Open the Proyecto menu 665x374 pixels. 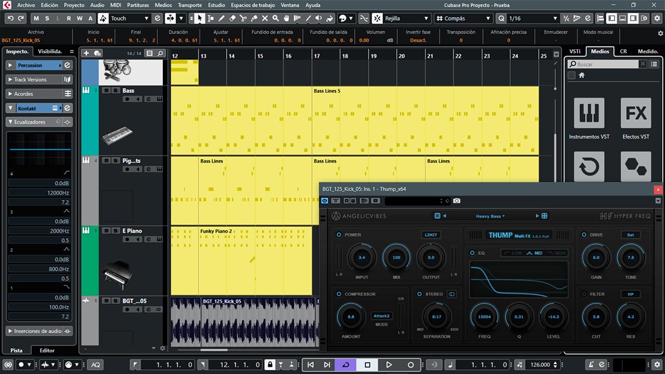(x=74, y=5)
